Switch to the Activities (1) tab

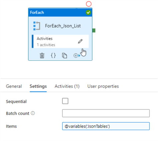coord(67,86)
